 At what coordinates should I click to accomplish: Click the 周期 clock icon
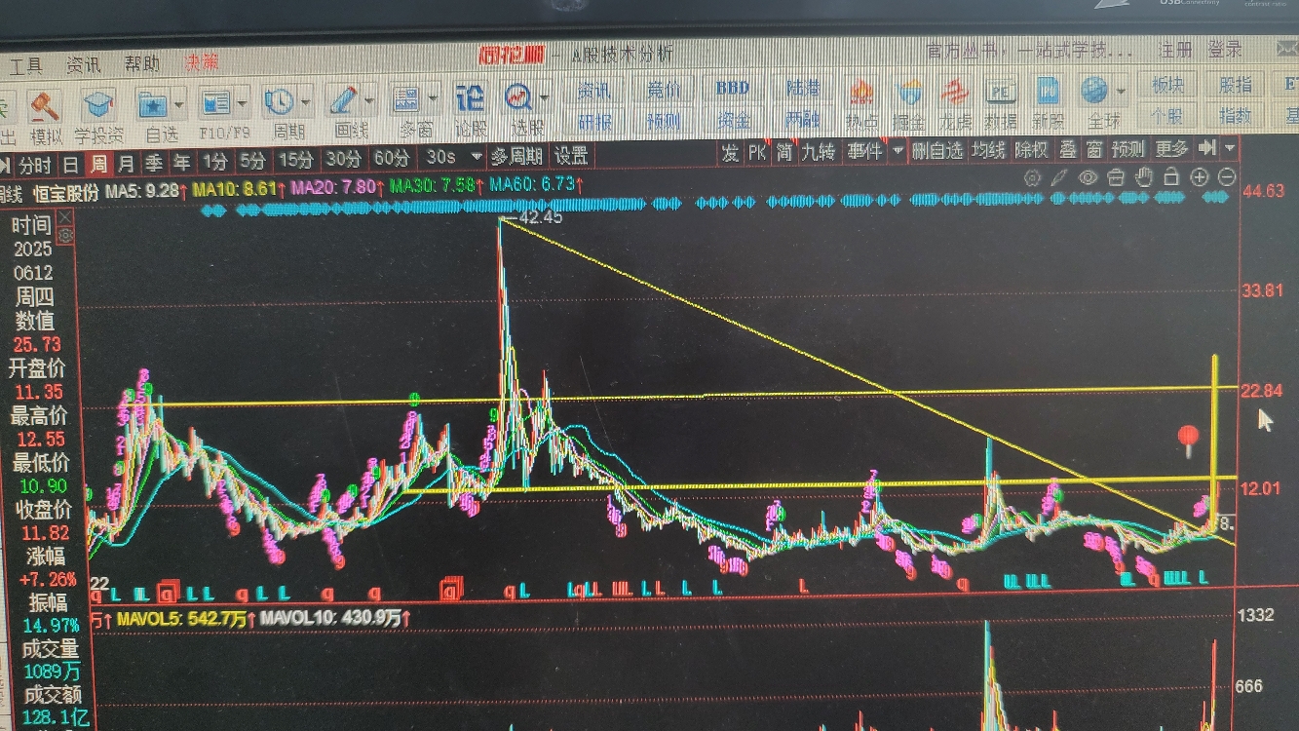(280, 101)
